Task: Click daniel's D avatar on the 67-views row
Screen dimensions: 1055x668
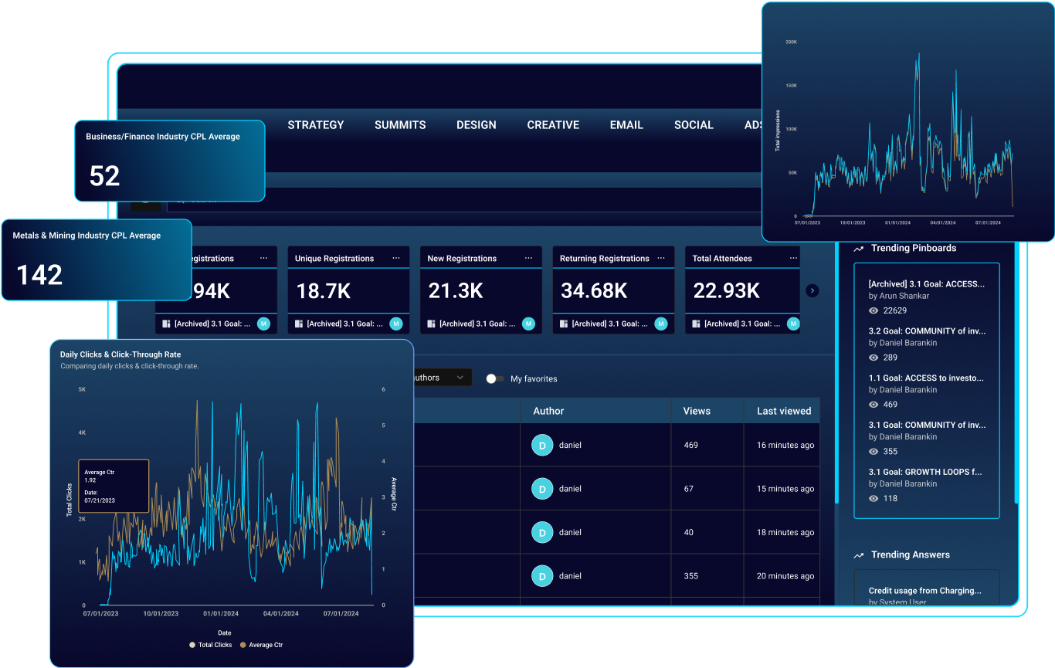Action: (x=541, y=488)
